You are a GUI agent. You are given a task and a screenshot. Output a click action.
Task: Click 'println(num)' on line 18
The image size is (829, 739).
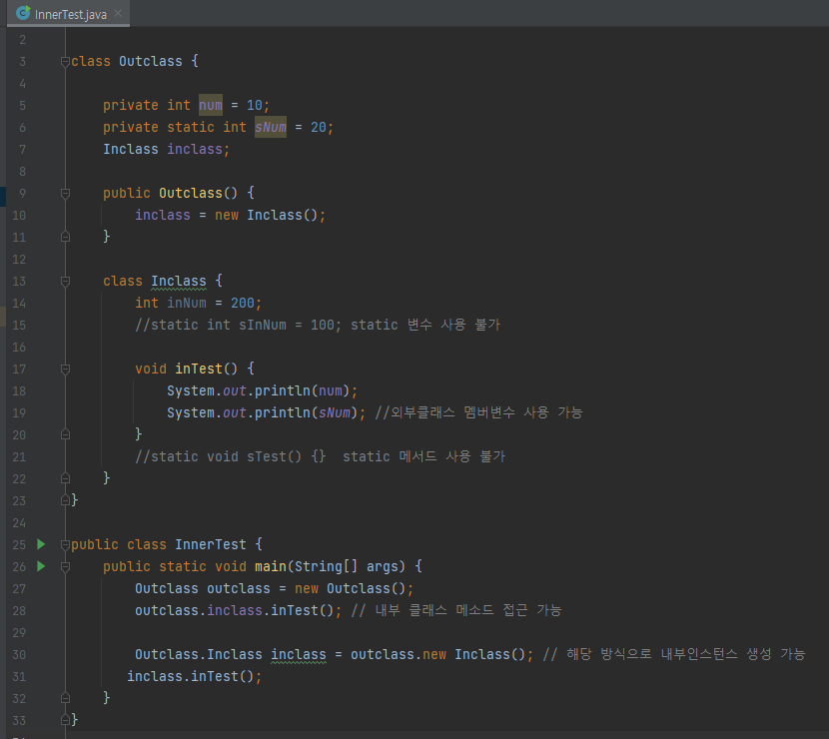click(302, 390)
